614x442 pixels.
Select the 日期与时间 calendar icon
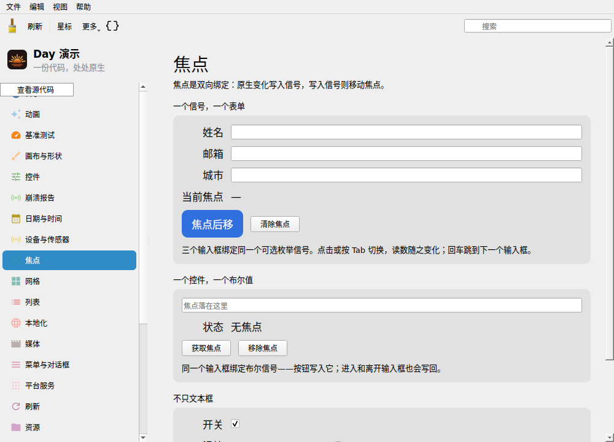[x=16, y=219]
